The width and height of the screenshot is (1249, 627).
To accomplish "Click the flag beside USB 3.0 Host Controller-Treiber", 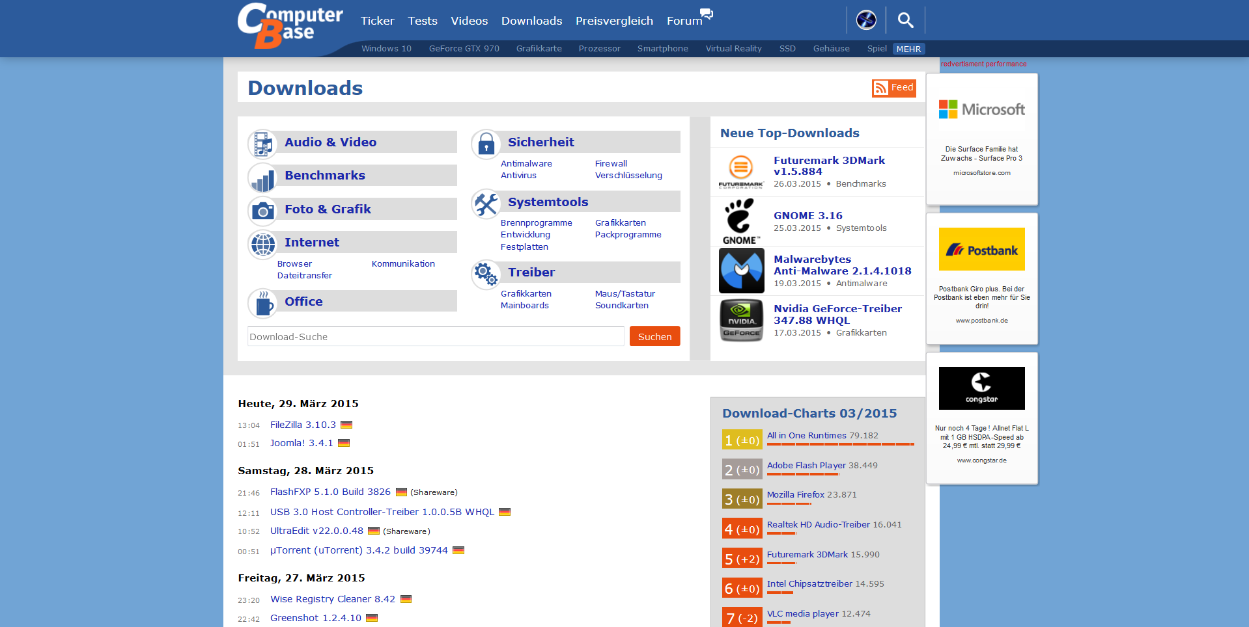I will 505,512.
